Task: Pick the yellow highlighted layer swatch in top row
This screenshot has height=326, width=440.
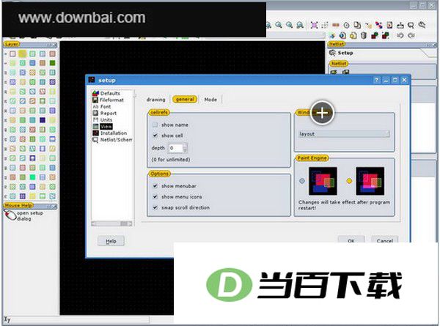Action: tap(23, 53)
